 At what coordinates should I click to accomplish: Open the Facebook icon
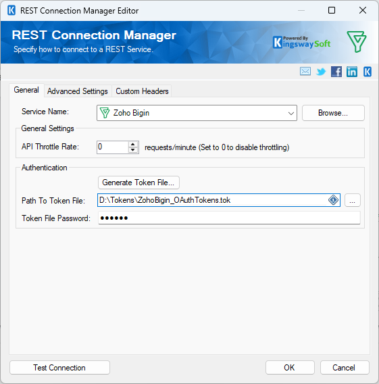point(336,72)
